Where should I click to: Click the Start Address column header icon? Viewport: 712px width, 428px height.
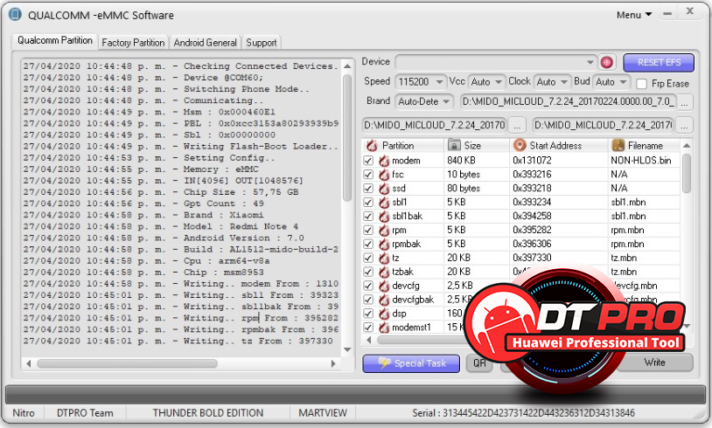click(520, 145)
